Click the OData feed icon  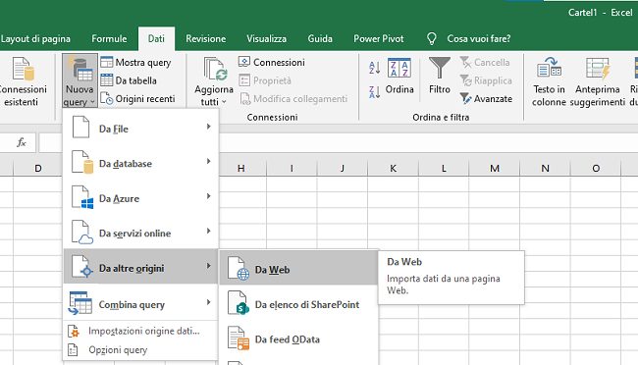pyautogui.click(x=239, y=338)
